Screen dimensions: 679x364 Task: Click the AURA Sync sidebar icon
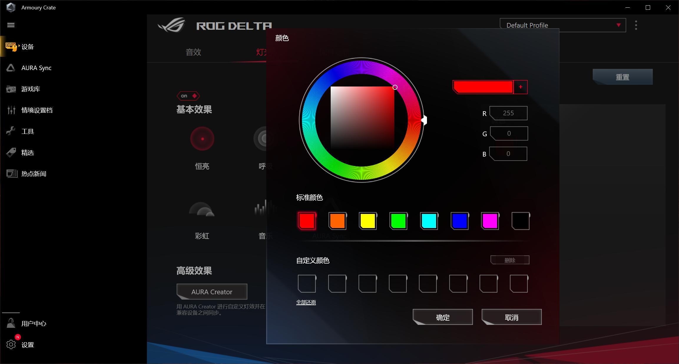pyautogui.click(x=11, y=68)
